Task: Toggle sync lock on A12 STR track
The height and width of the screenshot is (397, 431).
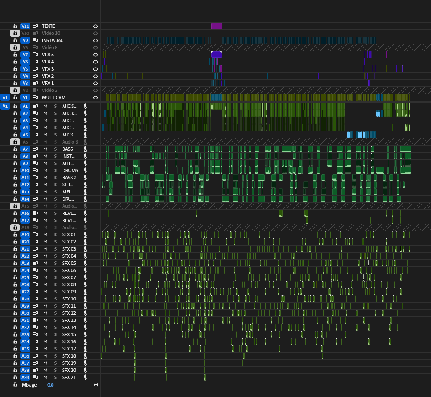Action: click(35, 185)
